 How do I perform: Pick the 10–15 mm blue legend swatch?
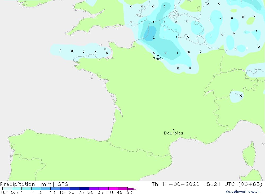[55, 189]
